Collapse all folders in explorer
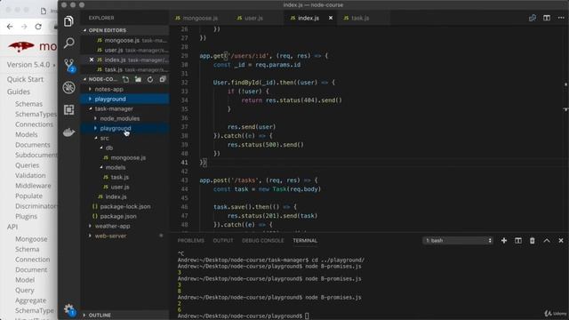This screenshot has height=320, width=569. click(x=162, y=79)
